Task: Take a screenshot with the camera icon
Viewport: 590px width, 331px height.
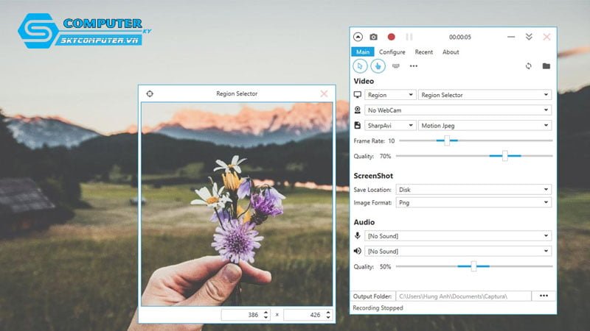Action: (374, 37)
